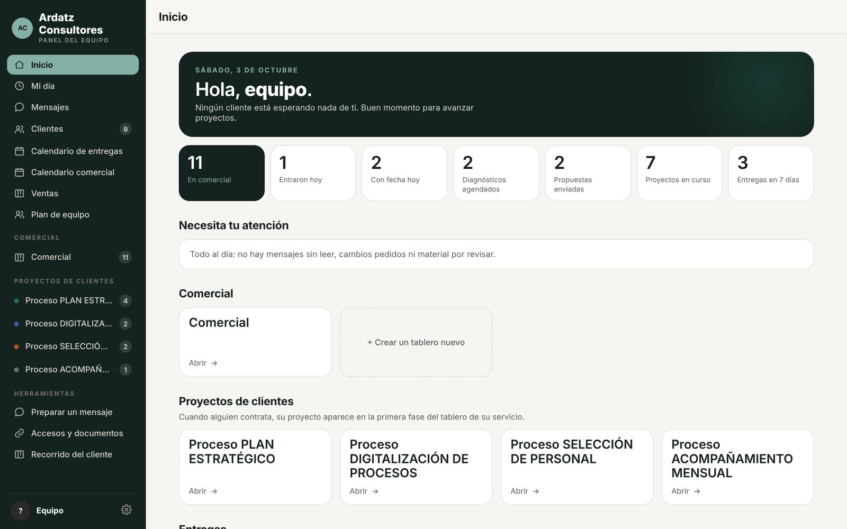Click Abrir on Proceso ACOMPAÑAMIENTO MENSUAL card
This screenshot has height=529, width=847.
pos(686,491)
